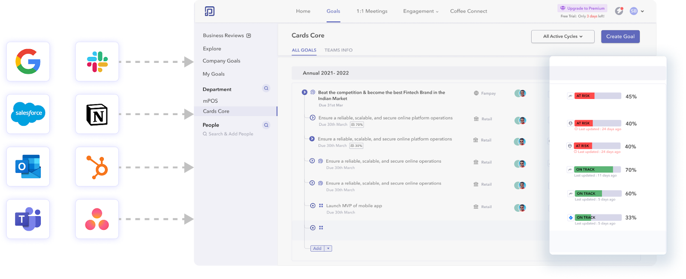Click the 45% at-risk progress bar
686x279 pixels.
click(x=598, y=96)
